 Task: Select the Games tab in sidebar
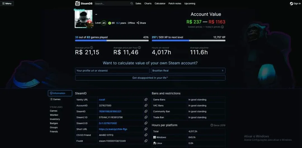point(55,99)
